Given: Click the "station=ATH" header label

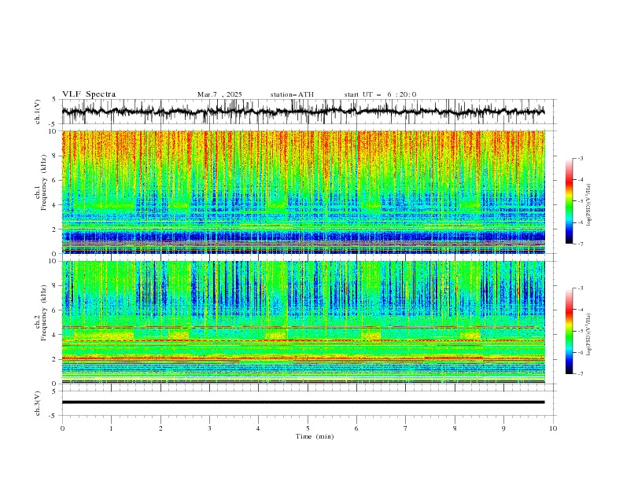Looking at the screenshot, I should point(292,94).
